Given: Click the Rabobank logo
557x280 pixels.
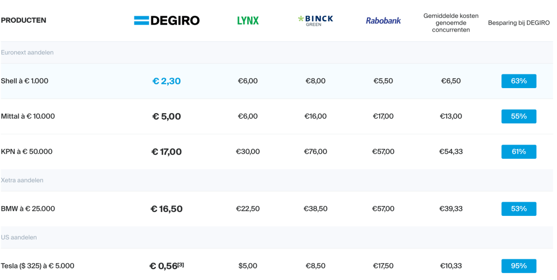Looking at the screenshot, I should point(383,21).
